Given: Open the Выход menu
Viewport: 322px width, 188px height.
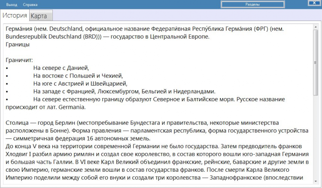Looking at the screenshot, I should click(x=12, y=5).
